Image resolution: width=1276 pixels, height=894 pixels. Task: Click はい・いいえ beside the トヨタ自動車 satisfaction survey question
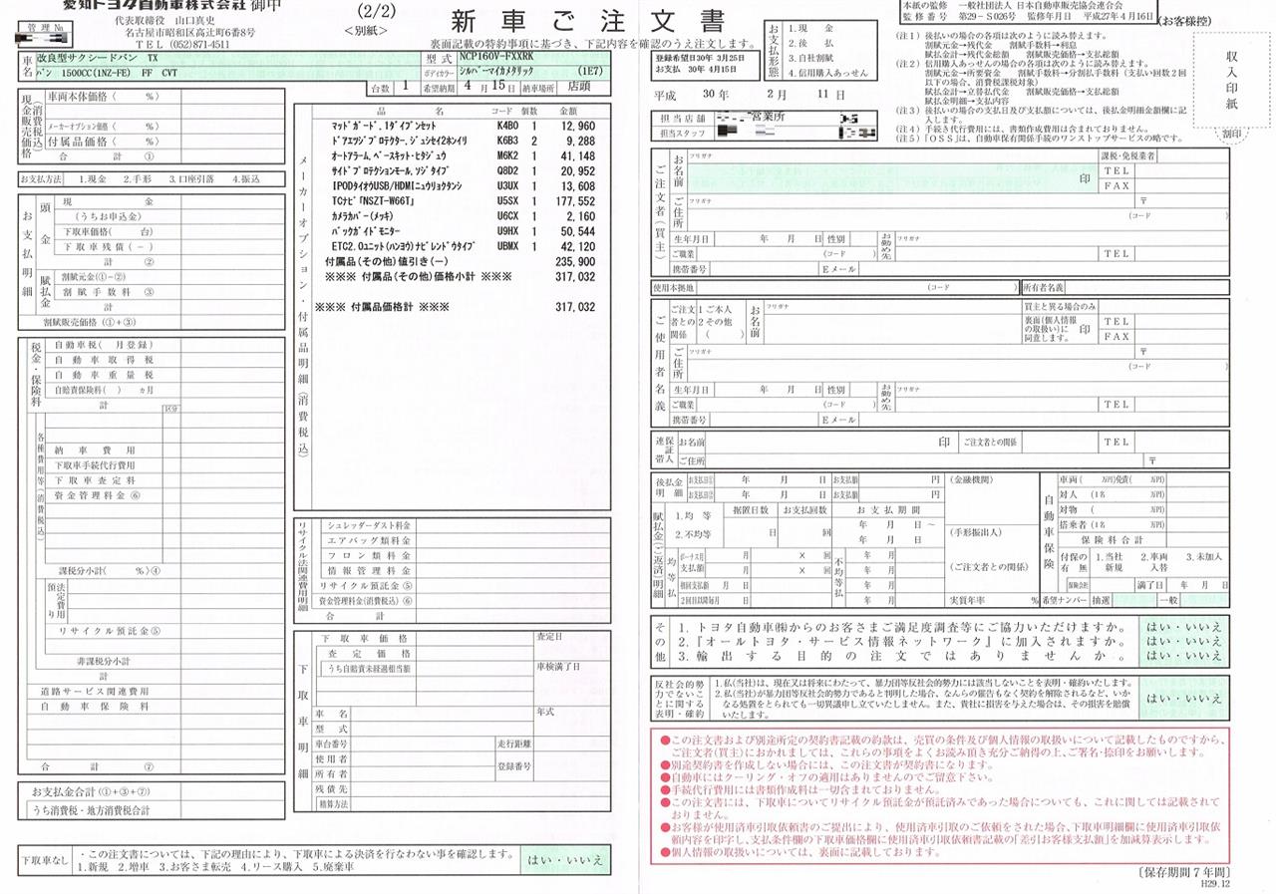pyautogui.click(x=1183, y=627)
